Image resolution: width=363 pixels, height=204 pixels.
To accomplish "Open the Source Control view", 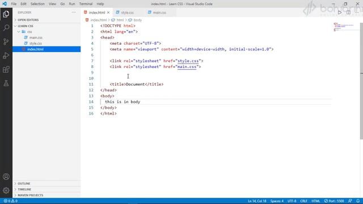I will click(x=6, y=41).
